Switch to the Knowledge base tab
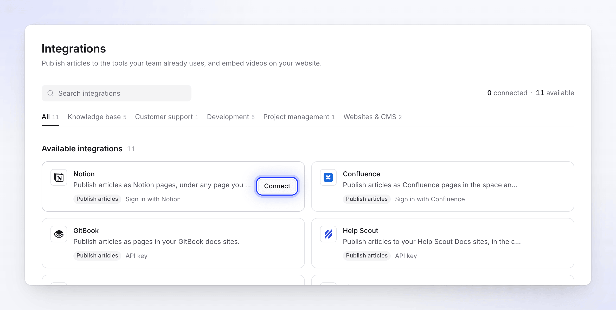This screenshot has width=616, height=310. tap(97, 117)
